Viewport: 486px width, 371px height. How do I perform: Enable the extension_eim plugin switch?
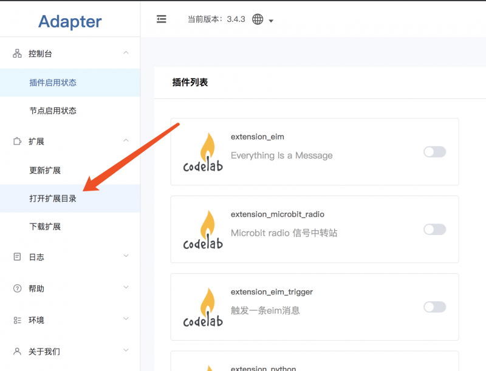point(434,152)
